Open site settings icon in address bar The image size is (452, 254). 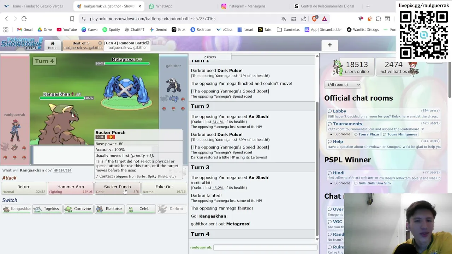tap(83, 19)
